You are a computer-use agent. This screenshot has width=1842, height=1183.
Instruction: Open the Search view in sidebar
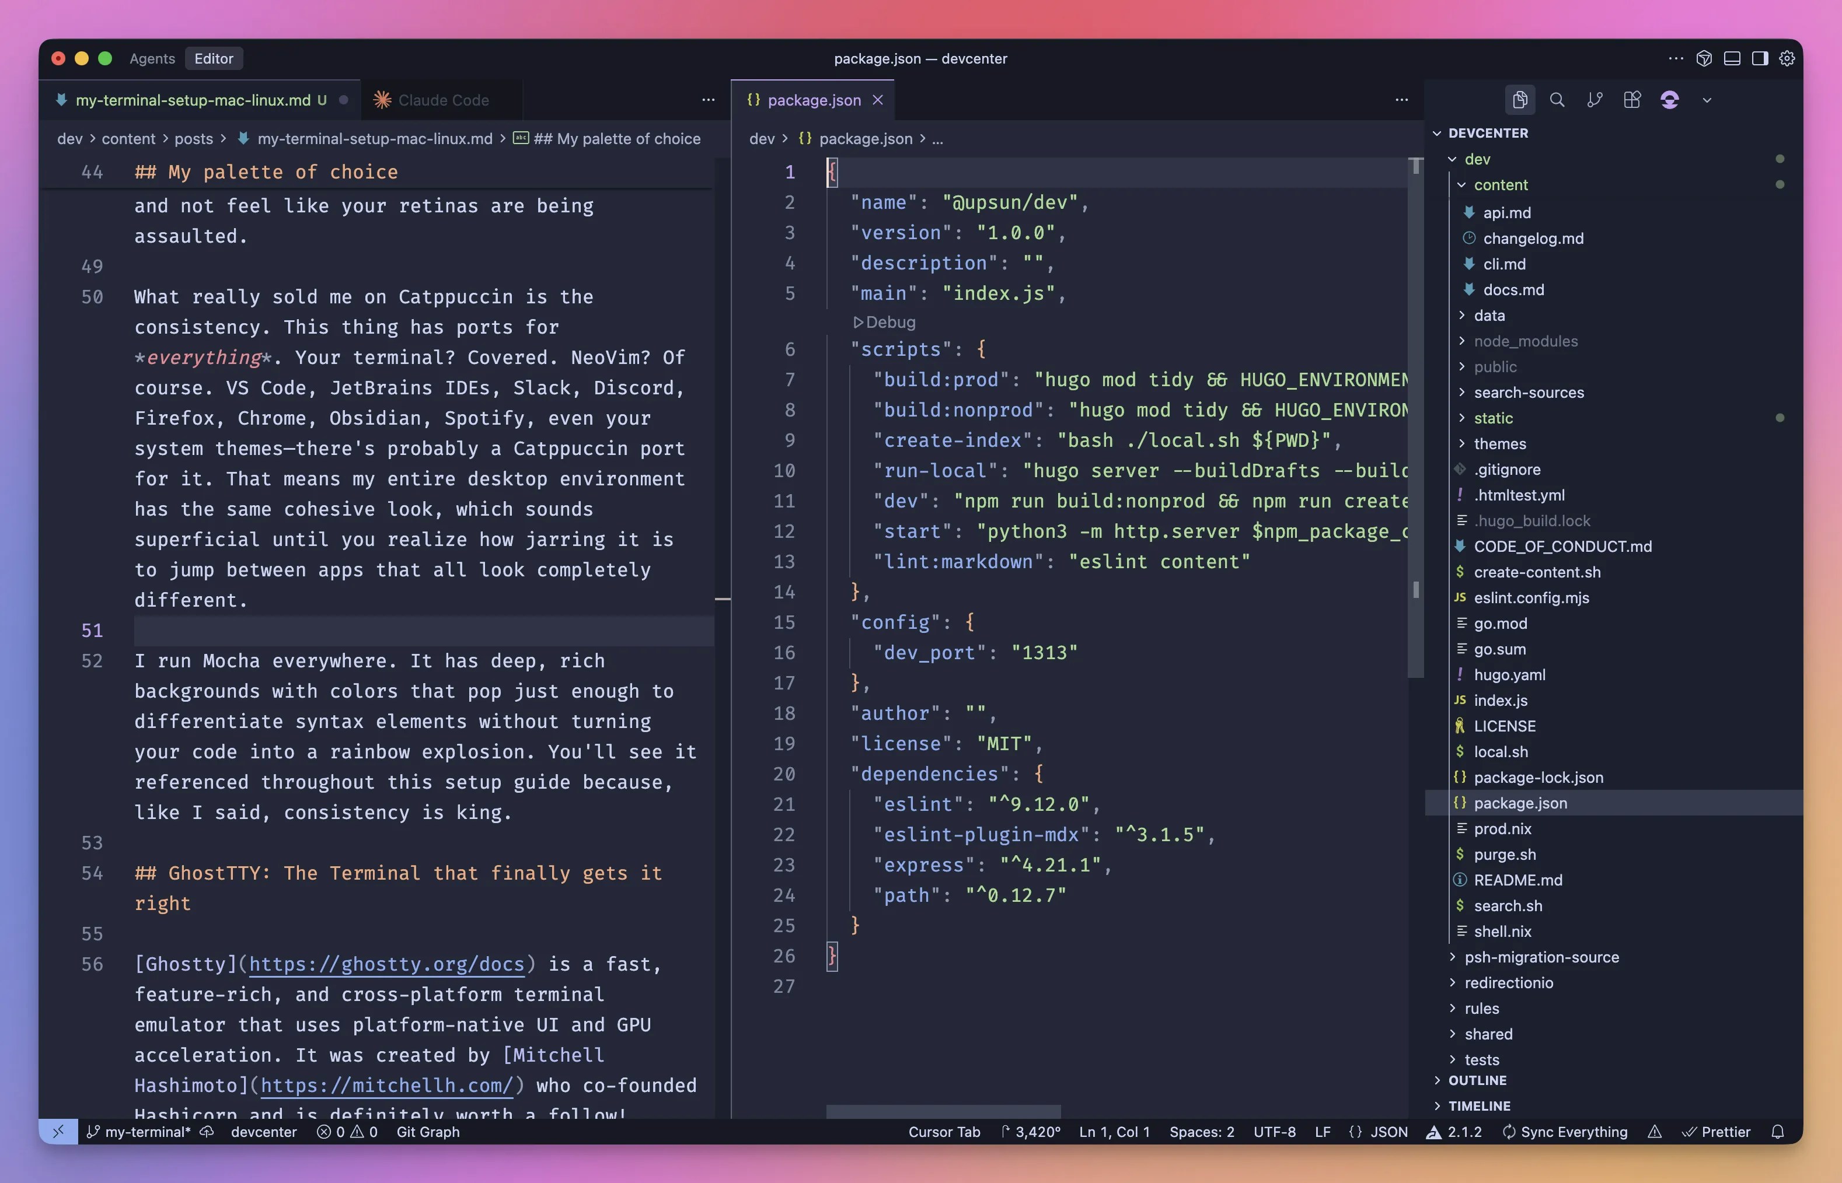pyautogui.click(x=1557, y=100)
